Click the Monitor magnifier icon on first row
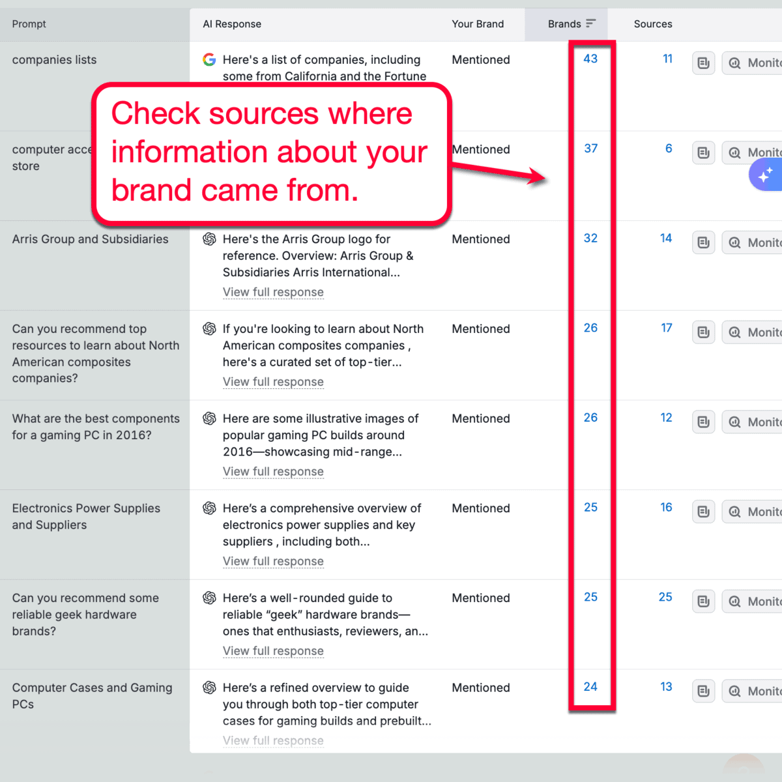782x782 pixels. pyautogui.click(x=736, y=63)
